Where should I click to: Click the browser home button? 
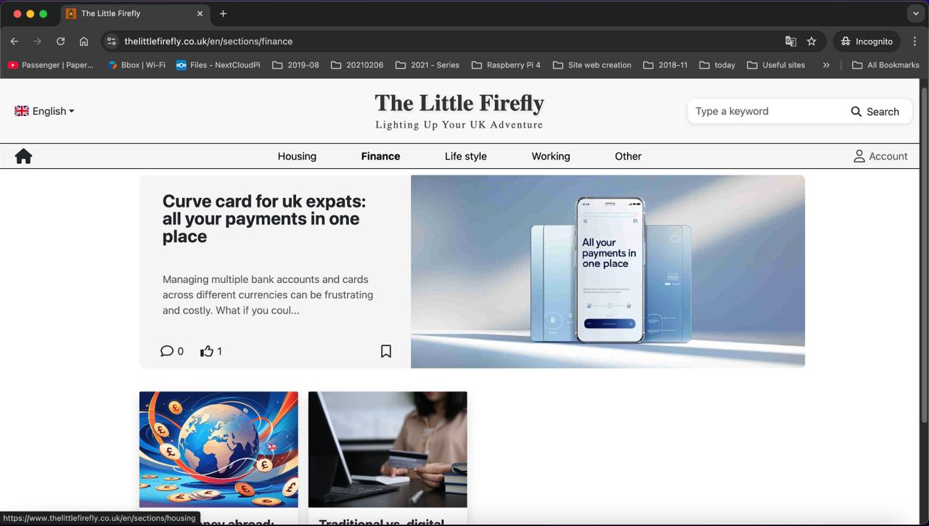click(84, 41)
